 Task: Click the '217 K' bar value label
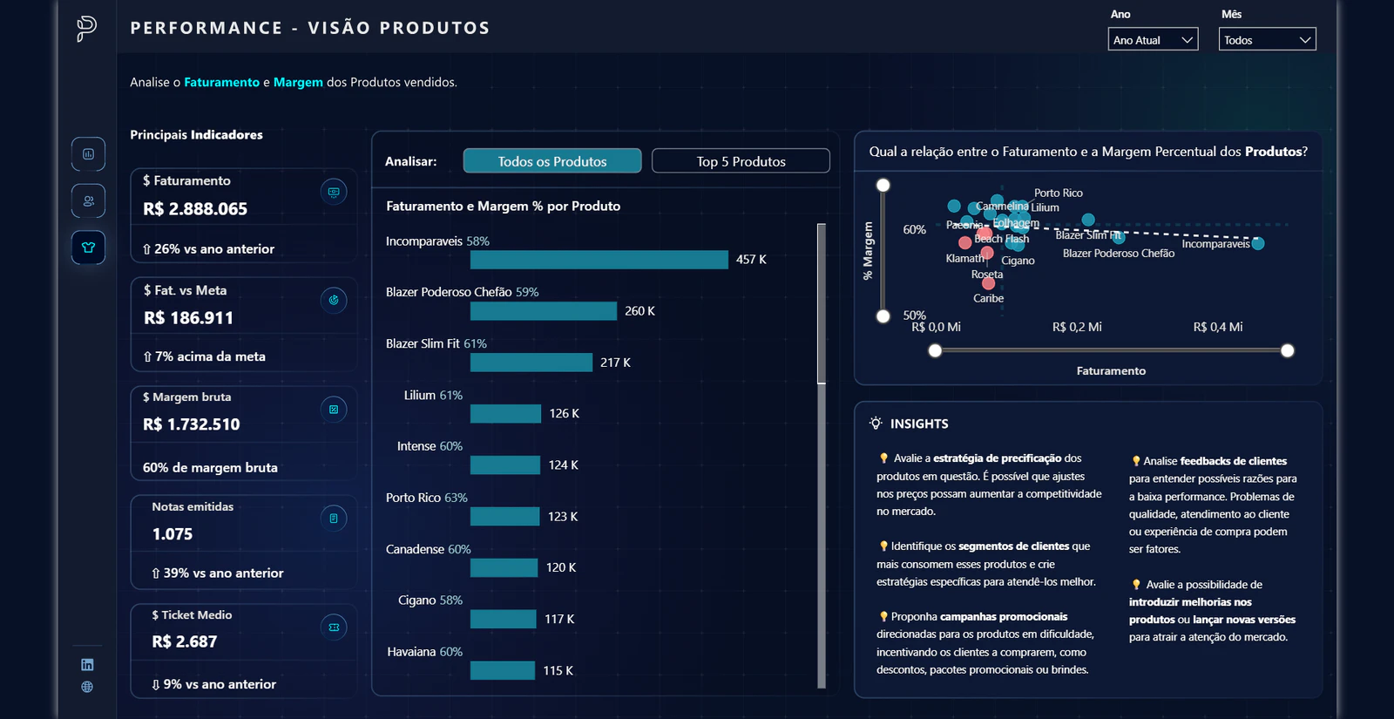click(x=615, y=363)
